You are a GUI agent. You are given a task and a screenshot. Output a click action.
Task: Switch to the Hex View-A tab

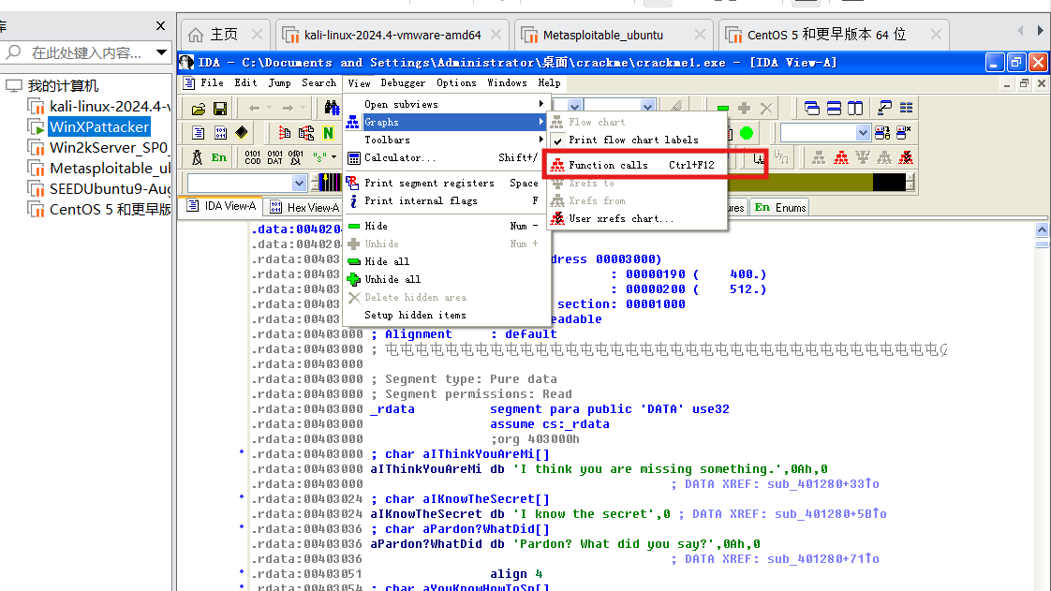click(x=305, y=207)
